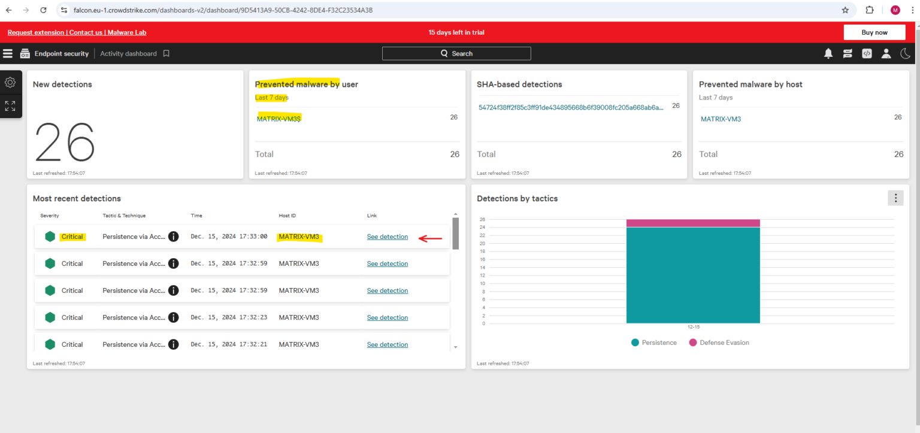
Task: Click the Search input field
Action: pos(456,53)
